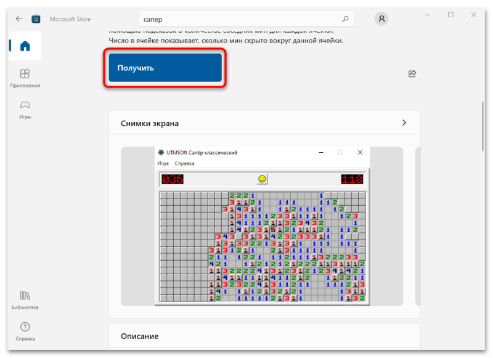This screenshot has height=358, width=493.
Task: Open the user account profile icon
Action: 381,19
